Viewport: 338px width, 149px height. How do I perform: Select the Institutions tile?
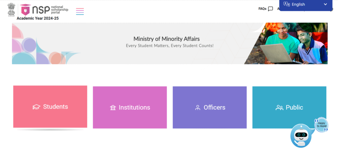pos(130,107)
